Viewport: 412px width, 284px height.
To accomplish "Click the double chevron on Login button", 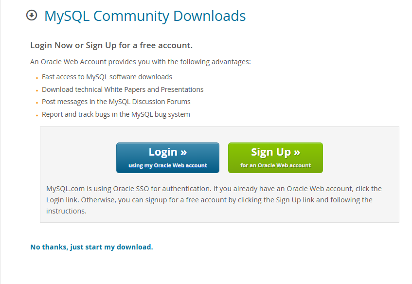I will point(184,152).
